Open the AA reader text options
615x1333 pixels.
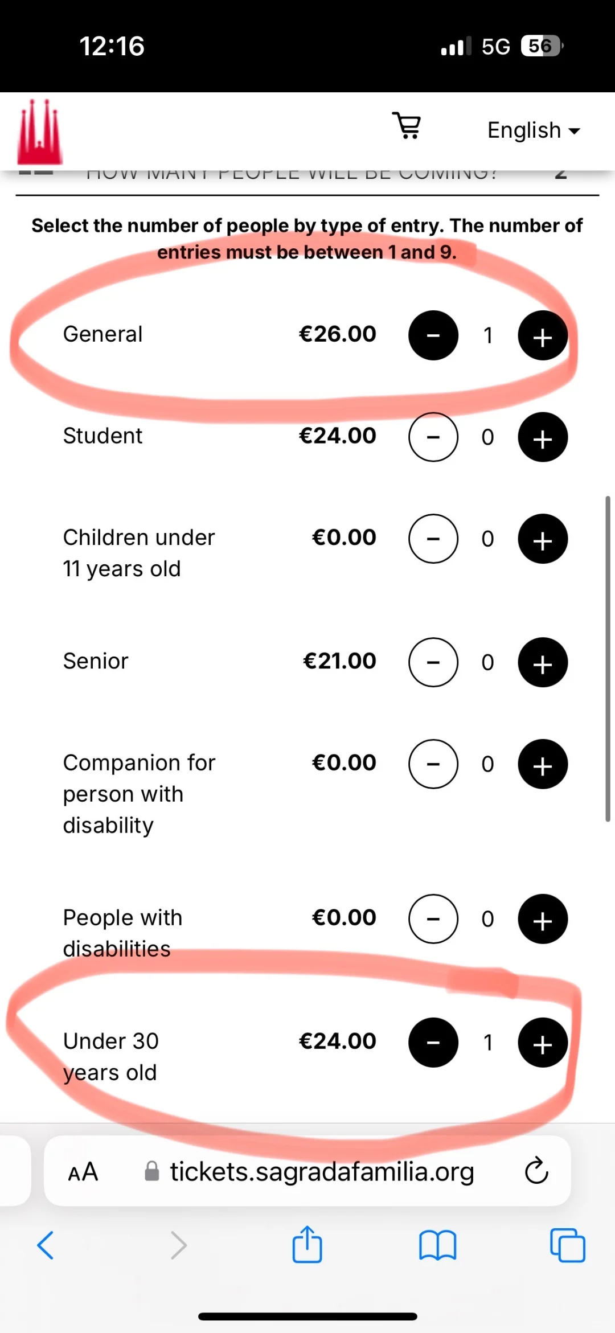[x=83, y=1172]
